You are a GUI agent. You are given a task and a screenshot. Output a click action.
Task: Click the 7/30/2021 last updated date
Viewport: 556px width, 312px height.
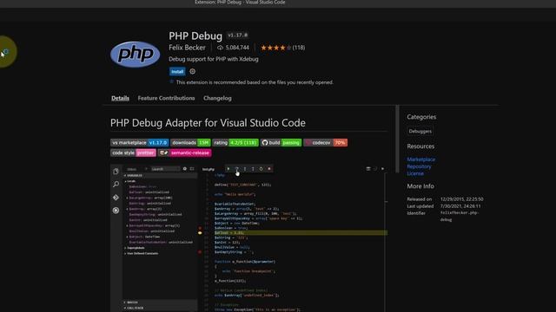[460, 206]
